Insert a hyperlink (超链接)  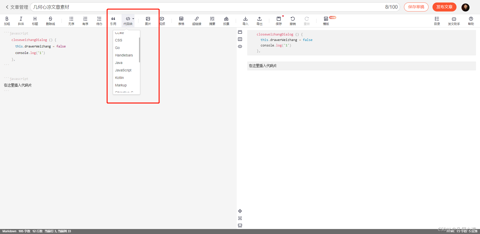(197, 21)
